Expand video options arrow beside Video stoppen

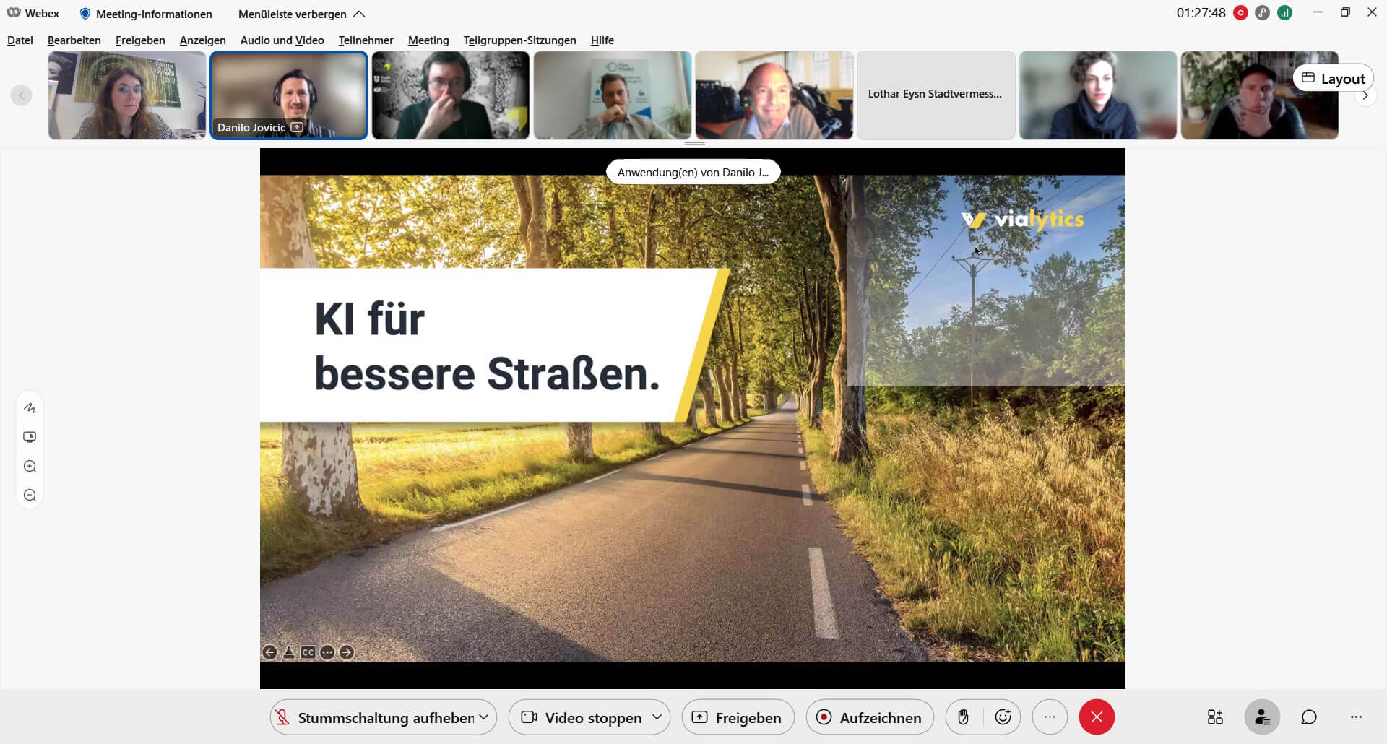pos(657,717)
